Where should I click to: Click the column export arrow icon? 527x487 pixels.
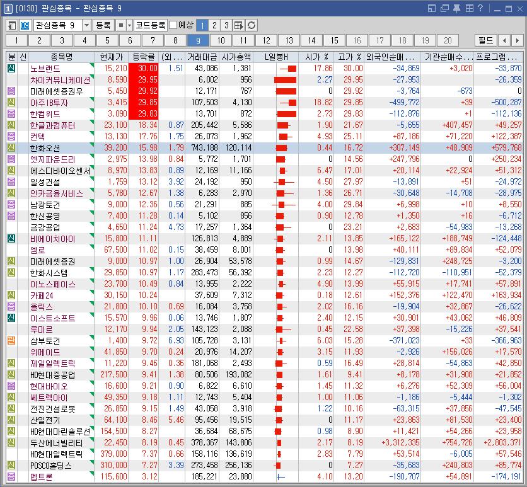(239, 25)
